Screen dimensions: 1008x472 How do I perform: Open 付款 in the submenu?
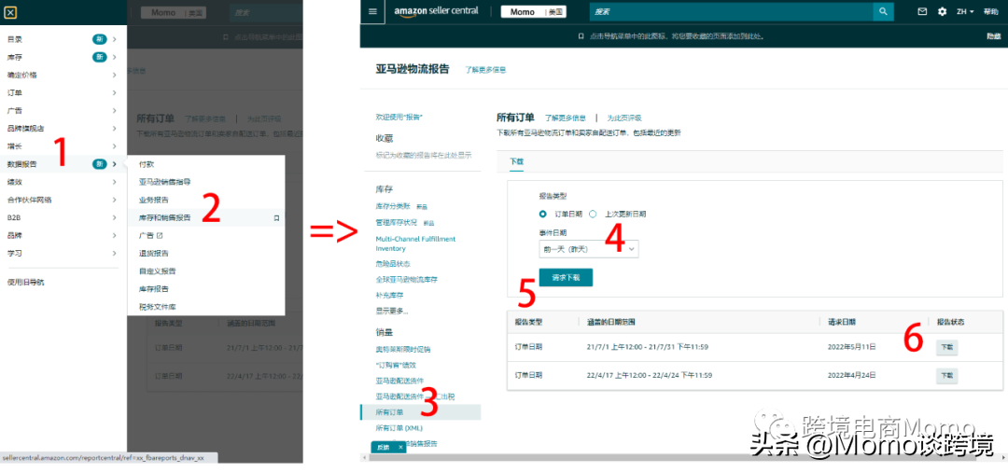coord(147,164)
